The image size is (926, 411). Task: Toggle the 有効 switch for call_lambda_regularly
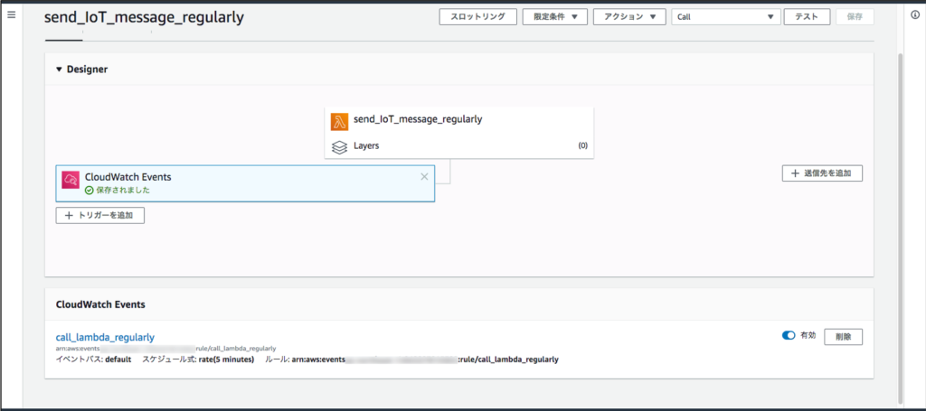(789, 335)
